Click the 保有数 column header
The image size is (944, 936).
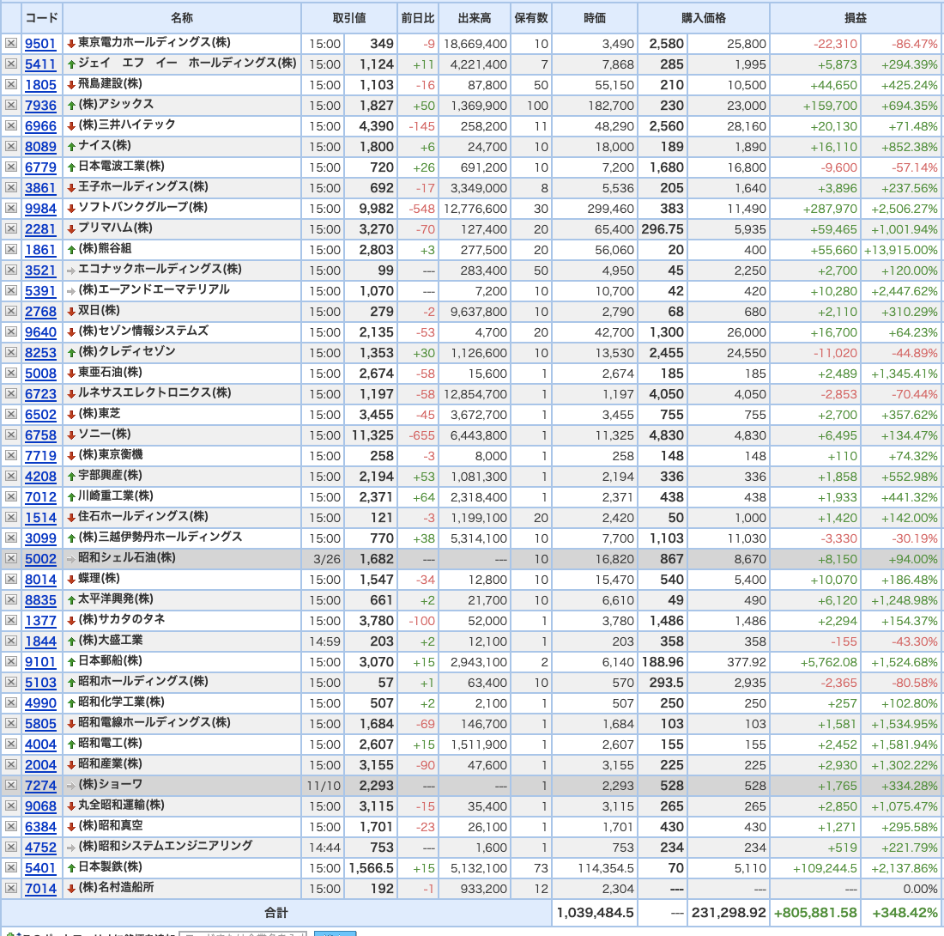(531, 18)
